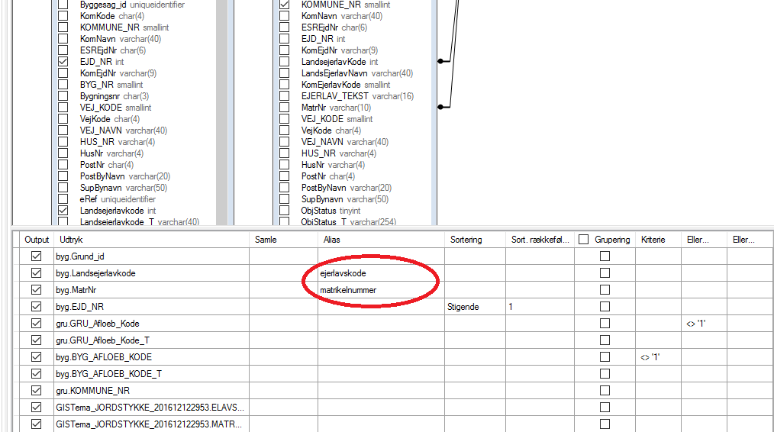Enable the KomEjerlavKode smallint checkbox

(x=285, y=85)
